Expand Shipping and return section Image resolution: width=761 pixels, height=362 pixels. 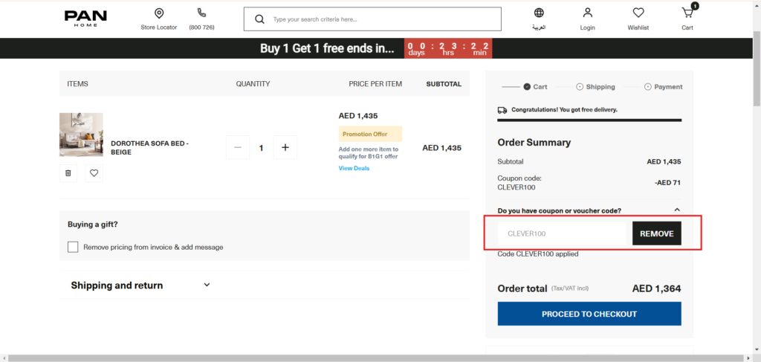(207, 285)
